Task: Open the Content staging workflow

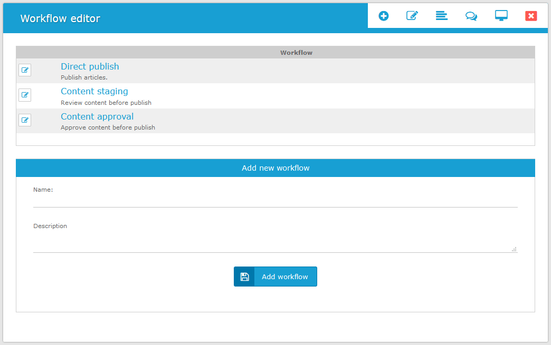Action: coord(94,91)
